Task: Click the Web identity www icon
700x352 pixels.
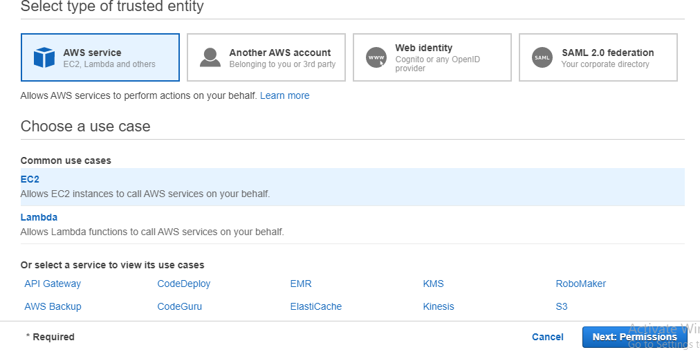Action: (376, 57)
